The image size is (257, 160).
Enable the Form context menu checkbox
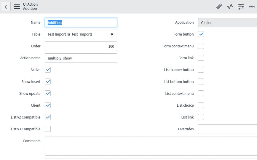[201, 46]
